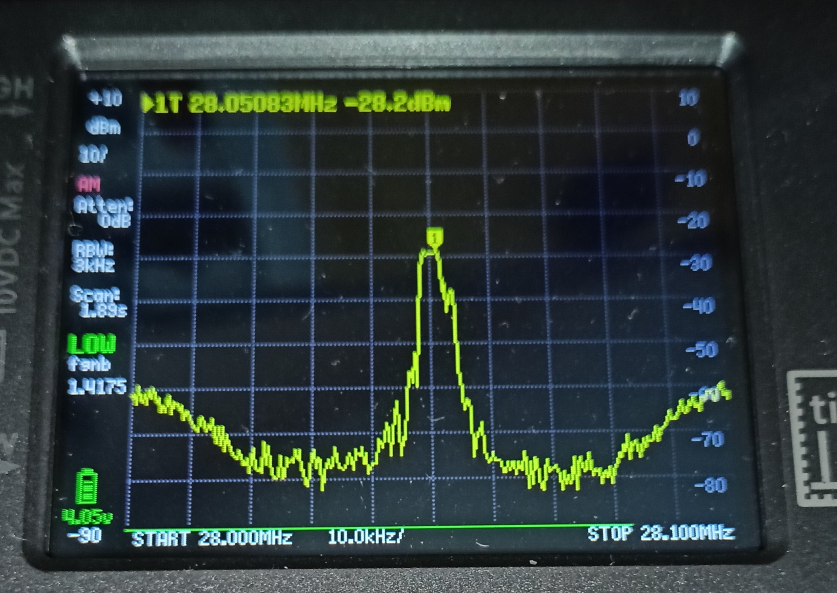This screenshot has height=593, width=837.
Task: Tap the 1.4175 version text
Action: [x=97, y=386]
